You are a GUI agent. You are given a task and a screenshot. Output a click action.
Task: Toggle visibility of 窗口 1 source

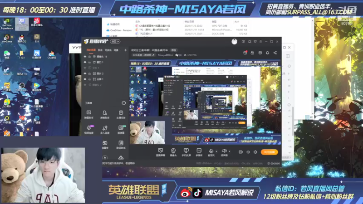[85, 62]
